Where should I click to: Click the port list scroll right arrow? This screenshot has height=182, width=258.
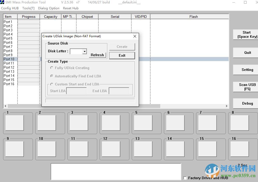click(227, 106)
